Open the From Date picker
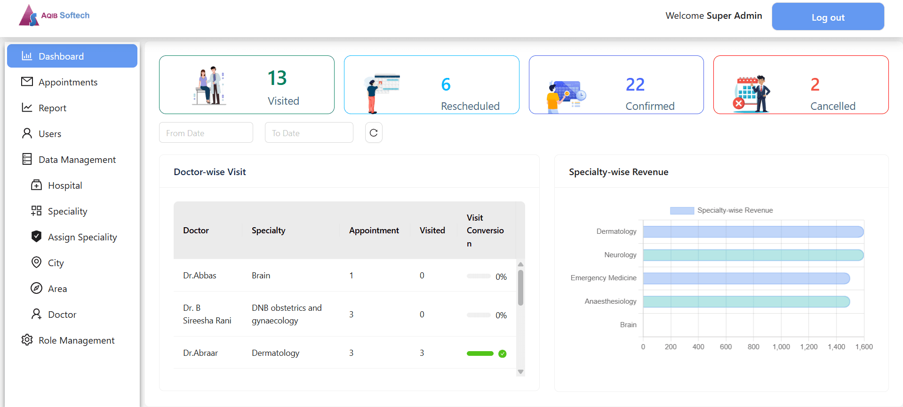Screen dimensions: 903x407 (206, 133)
